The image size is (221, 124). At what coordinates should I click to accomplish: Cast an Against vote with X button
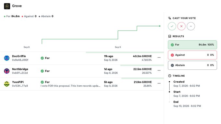(181, 26)
